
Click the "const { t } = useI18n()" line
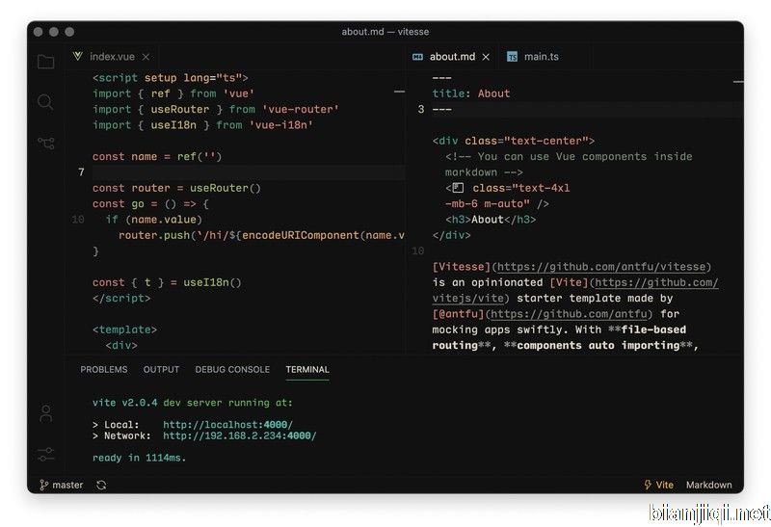[x=167, y=282]
